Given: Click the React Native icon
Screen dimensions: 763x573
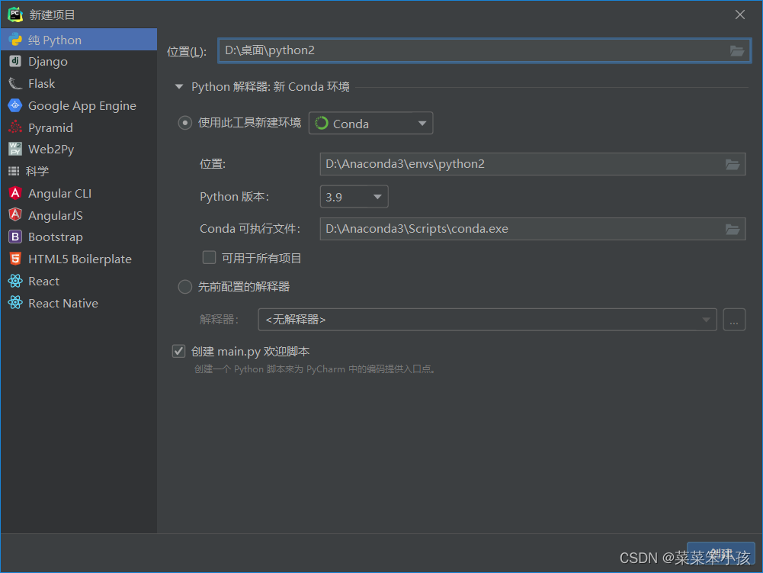Looking at the screenshot, I should 15,303.
